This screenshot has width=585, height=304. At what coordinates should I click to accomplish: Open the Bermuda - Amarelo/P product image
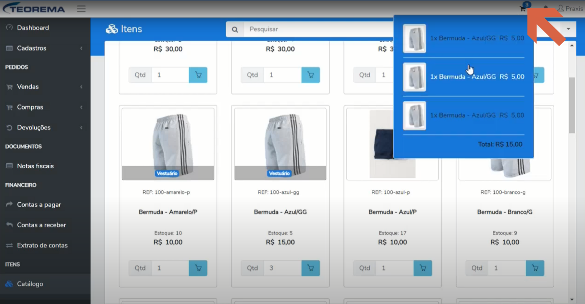pos(168,144)
